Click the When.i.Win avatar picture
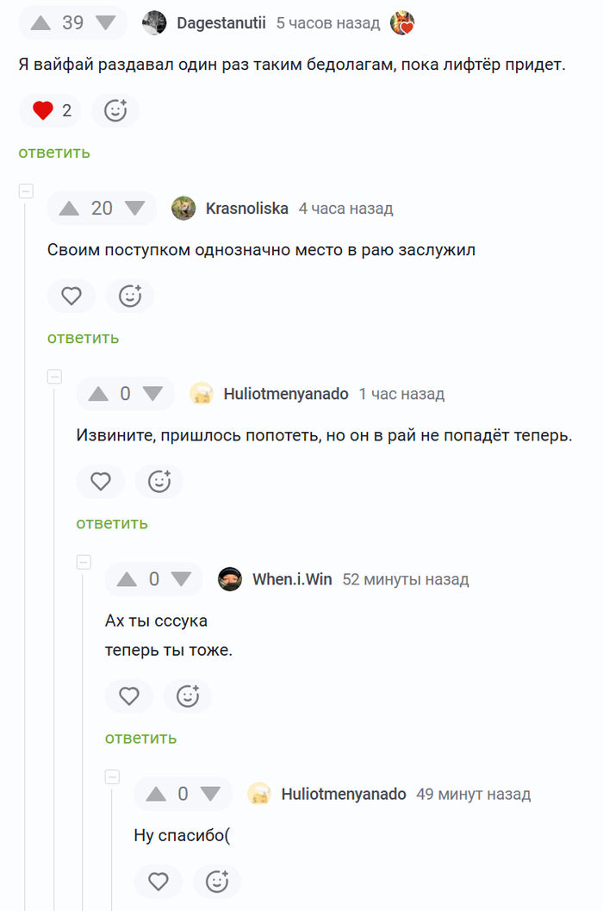Image resolution: width=603 pixels, height=911 pixels. (230, 579)
